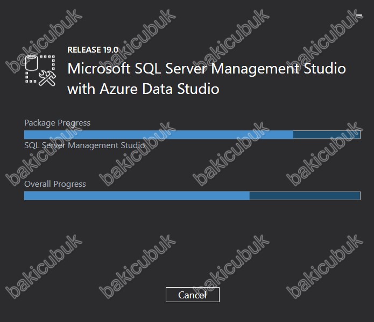Click filled portion of Overall Progress bar
The image size is (374, 322).
[137, 196]
